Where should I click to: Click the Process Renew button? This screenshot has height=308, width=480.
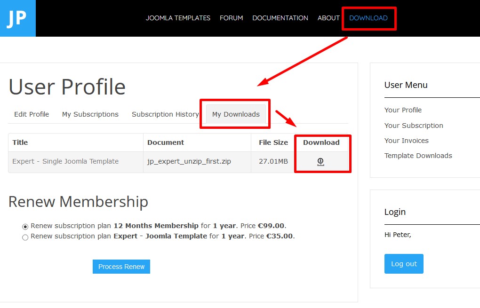pos(121,267)
